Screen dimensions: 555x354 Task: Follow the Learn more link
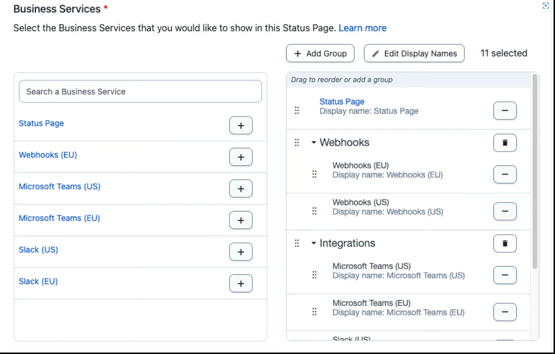tap(362, 28)
